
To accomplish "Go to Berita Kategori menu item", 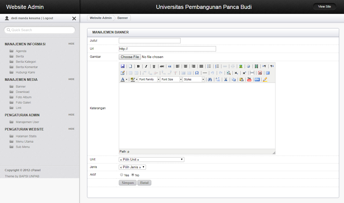I will [x=26, y=62].
